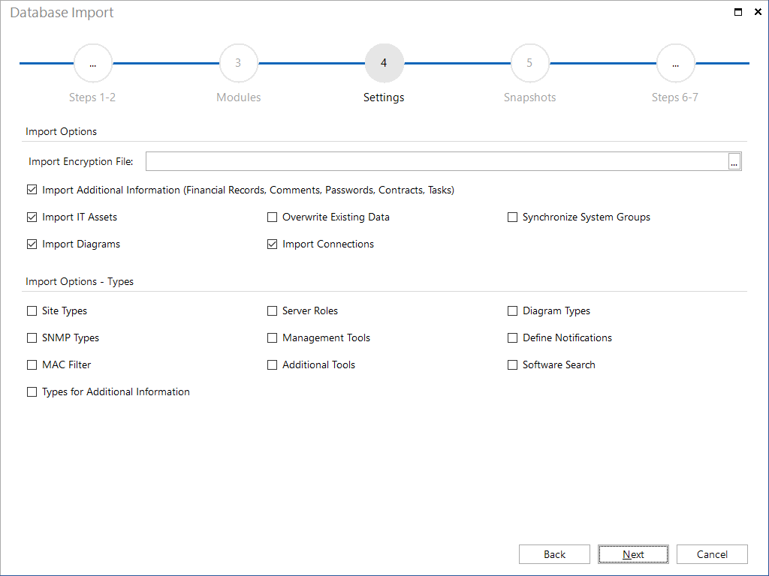
Task: Click the Back button
Action: pos(554,554)
